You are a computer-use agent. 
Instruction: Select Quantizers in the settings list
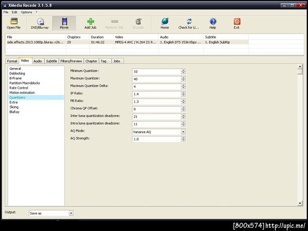36,98
